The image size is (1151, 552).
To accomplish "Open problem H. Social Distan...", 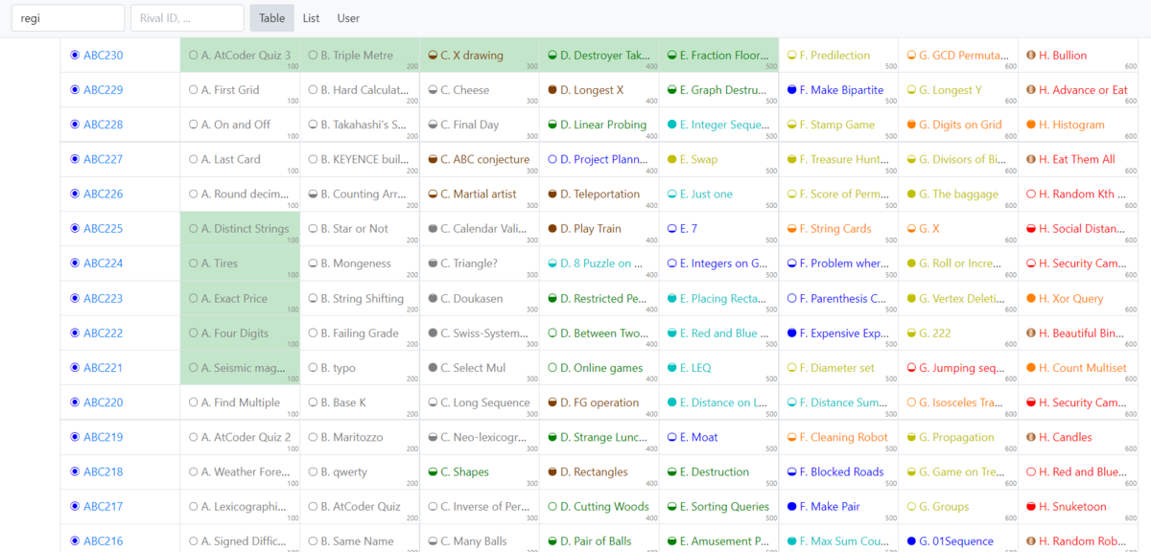I will [x=1084, y=229].
